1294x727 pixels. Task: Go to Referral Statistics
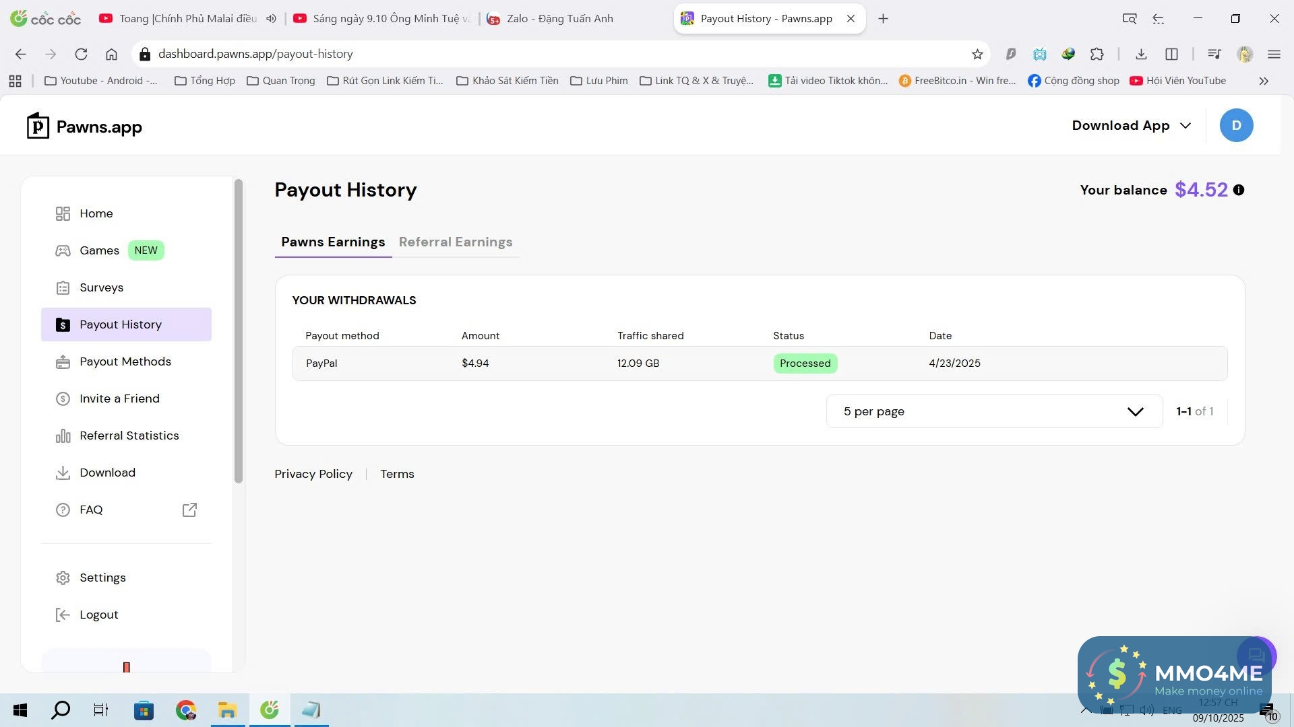[129, 436]
